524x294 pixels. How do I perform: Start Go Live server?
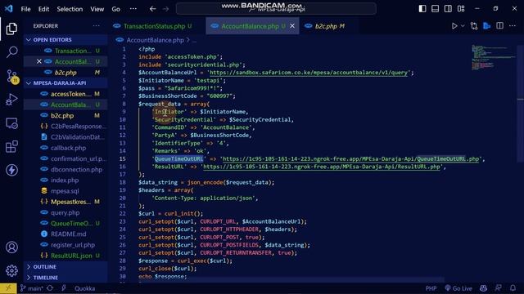coord(458,288)
